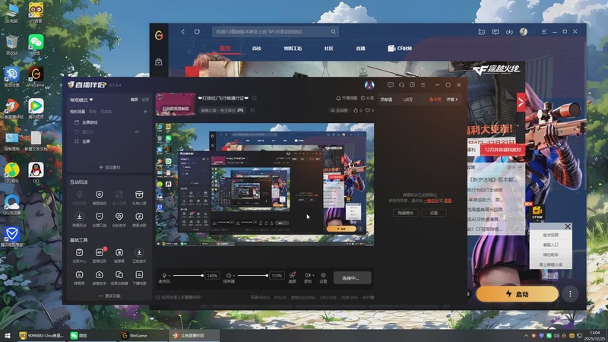The width and height of the screenshot is (608, 342).
Task: Open the 正版音乐 tool icon
Action: (139, 252)
